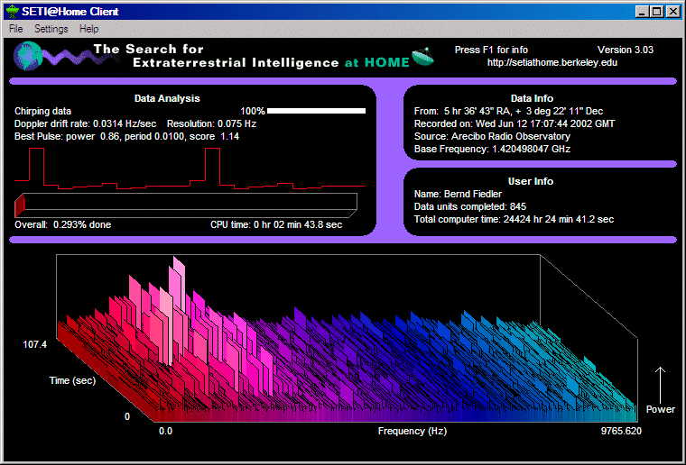Image resolution: width=686 pixels, height=465 pixels.
Task: Click the 'User Info' heading
Action: [531, 182]
